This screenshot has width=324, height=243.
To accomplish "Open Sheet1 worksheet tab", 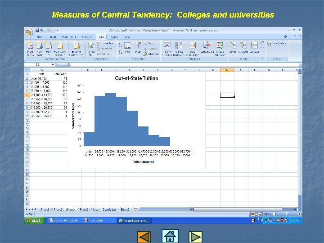I will 45,209.
